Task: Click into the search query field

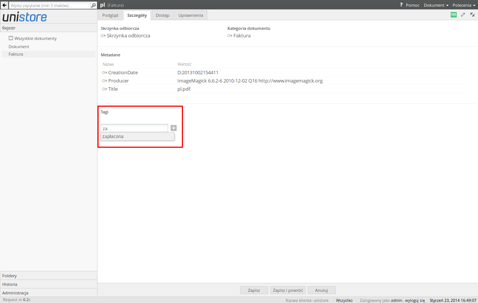Action: tap(50, 5)
